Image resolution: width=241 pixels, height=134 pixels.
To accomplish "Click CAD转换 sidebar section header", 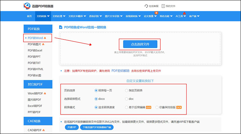I will pos(38,121).
